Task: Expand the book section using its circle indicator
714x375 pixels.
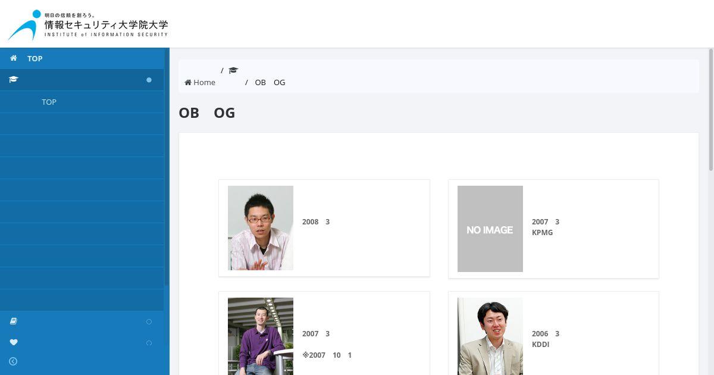Action: coord(149,321)
